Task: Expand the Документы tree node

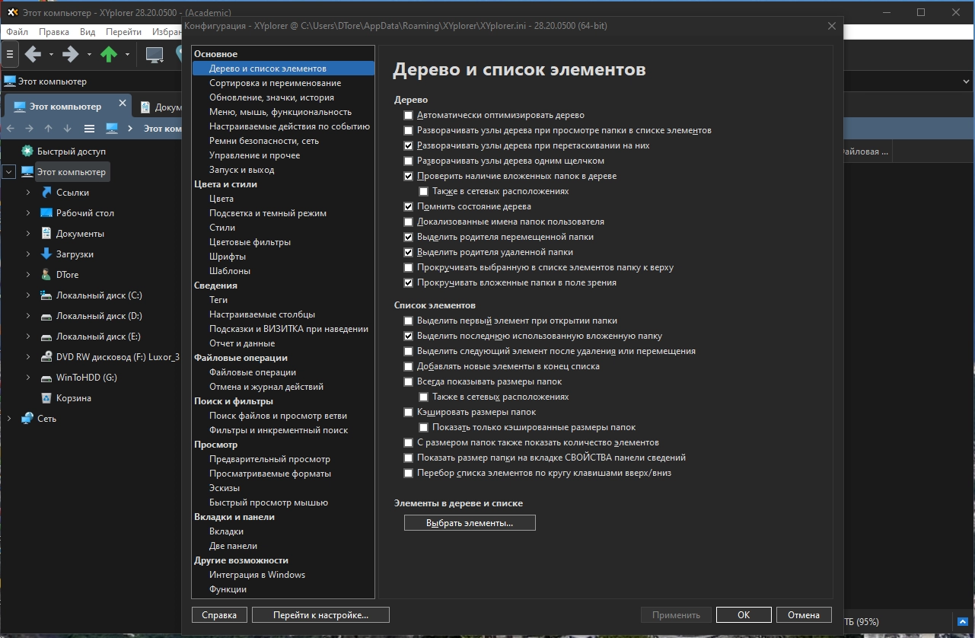Action: pyautogui.click(x=28, y=234)
